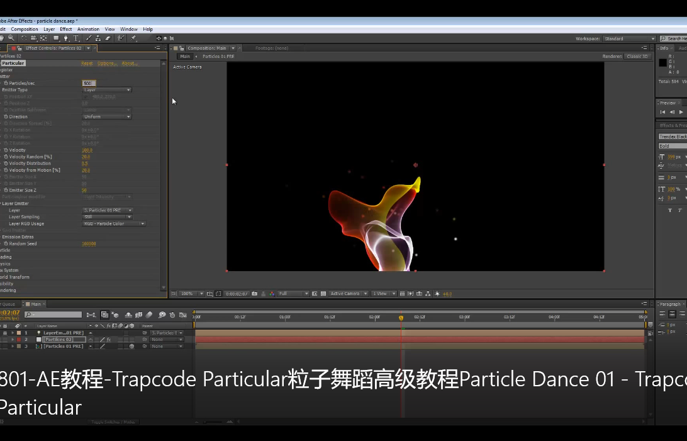Open the Animation menu
The image size is (687, 441).
[88, 30]
